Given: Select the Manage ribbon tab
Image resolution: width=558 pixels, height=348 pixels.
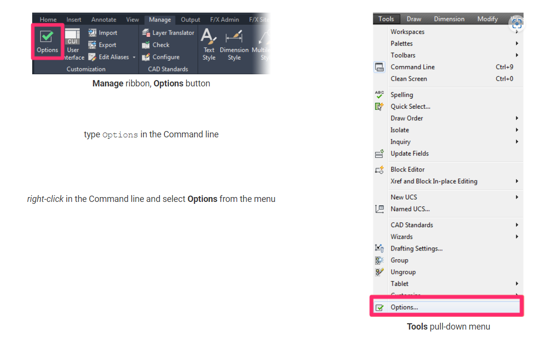Looking at the screenshot, I should tap(160, 19).
